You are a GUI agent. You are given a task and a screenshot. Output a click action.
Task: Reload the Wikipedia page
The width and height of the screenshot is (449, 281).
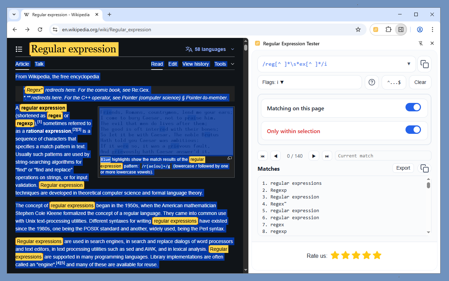coord(40,30)
